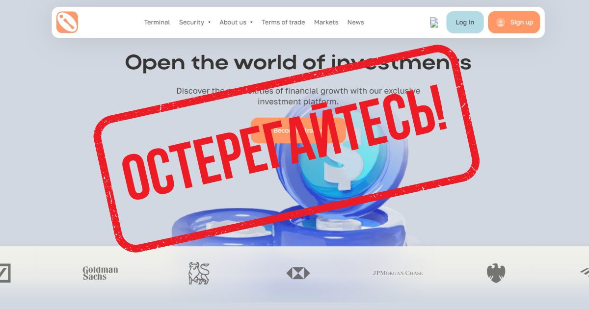Click the JPMorgan Chase logo
The image size is (589, 309).
tap(398, 273)
